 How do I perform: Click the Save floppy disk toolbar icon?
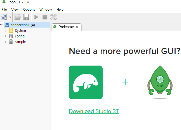tap(26, 17)
